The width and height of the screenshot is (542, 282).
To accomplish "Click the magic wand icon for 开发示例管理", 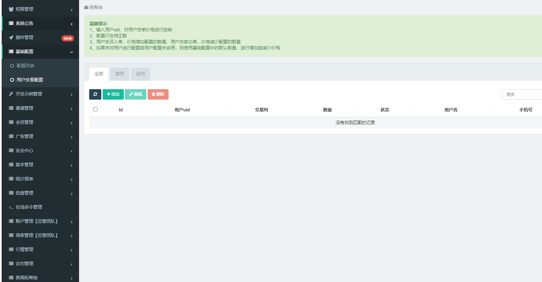I will tap(11, 94).
